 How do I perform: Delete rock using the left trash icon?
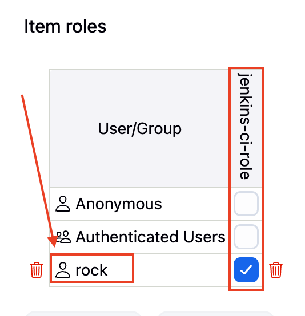[x=37, y=270]
